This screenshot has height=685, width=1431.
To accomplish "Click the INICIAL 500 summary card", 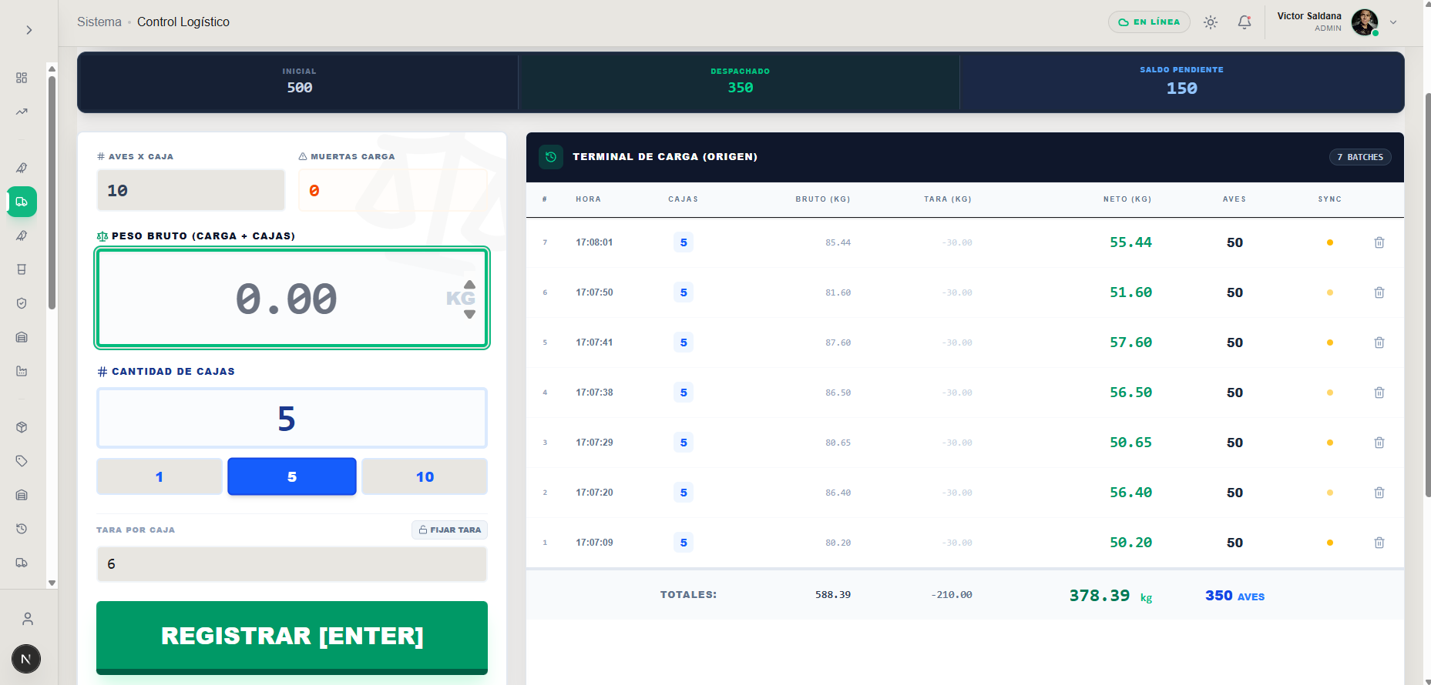I will pos(299,82).
